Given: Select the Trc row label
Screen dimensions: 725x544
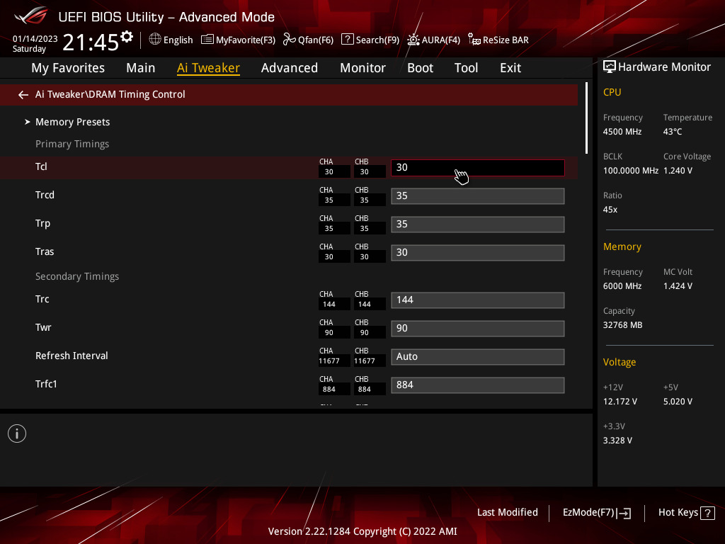Looking at the screenshot, I should [42, 299].
